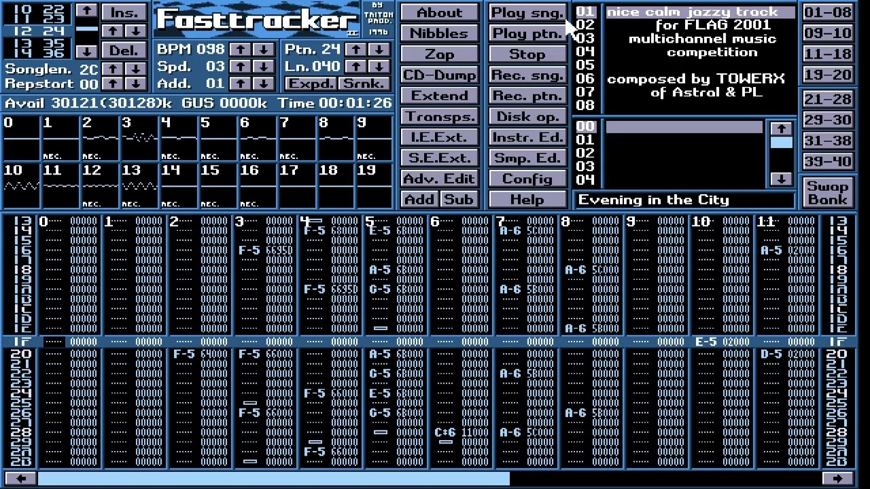Shrink the pattern with Srnk. button
The width and height of the screenshot is (870, 489).
[x=364, y=84]
